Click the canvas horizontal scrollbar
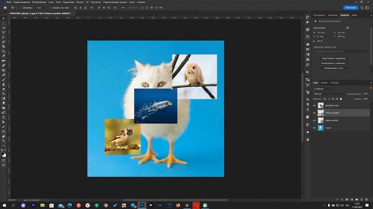Viewport: 373px width, 209px height. tap(175, 200)
